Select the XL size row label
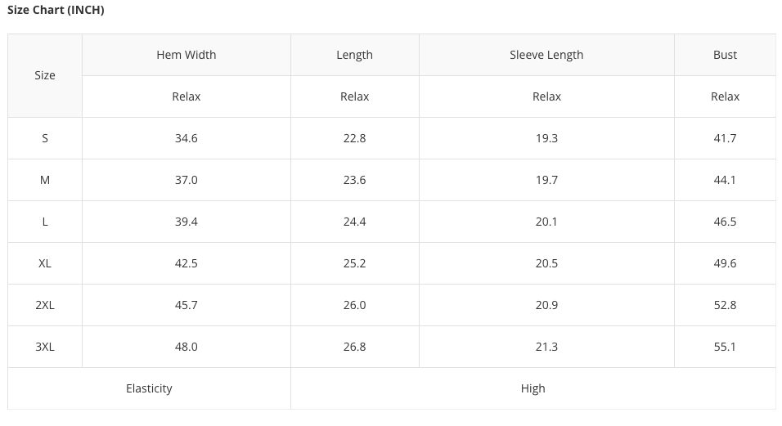 45,263
